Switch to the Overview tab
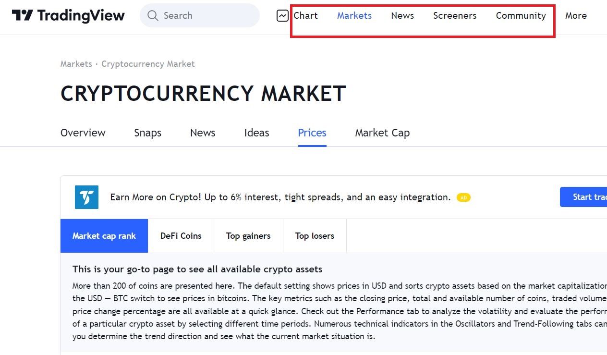The image size is (607, 355). (83, 133)
